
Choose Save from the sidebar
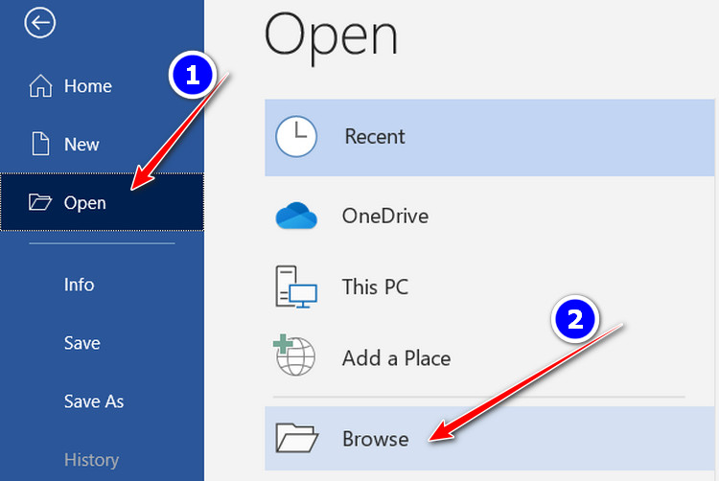(82, 343)
